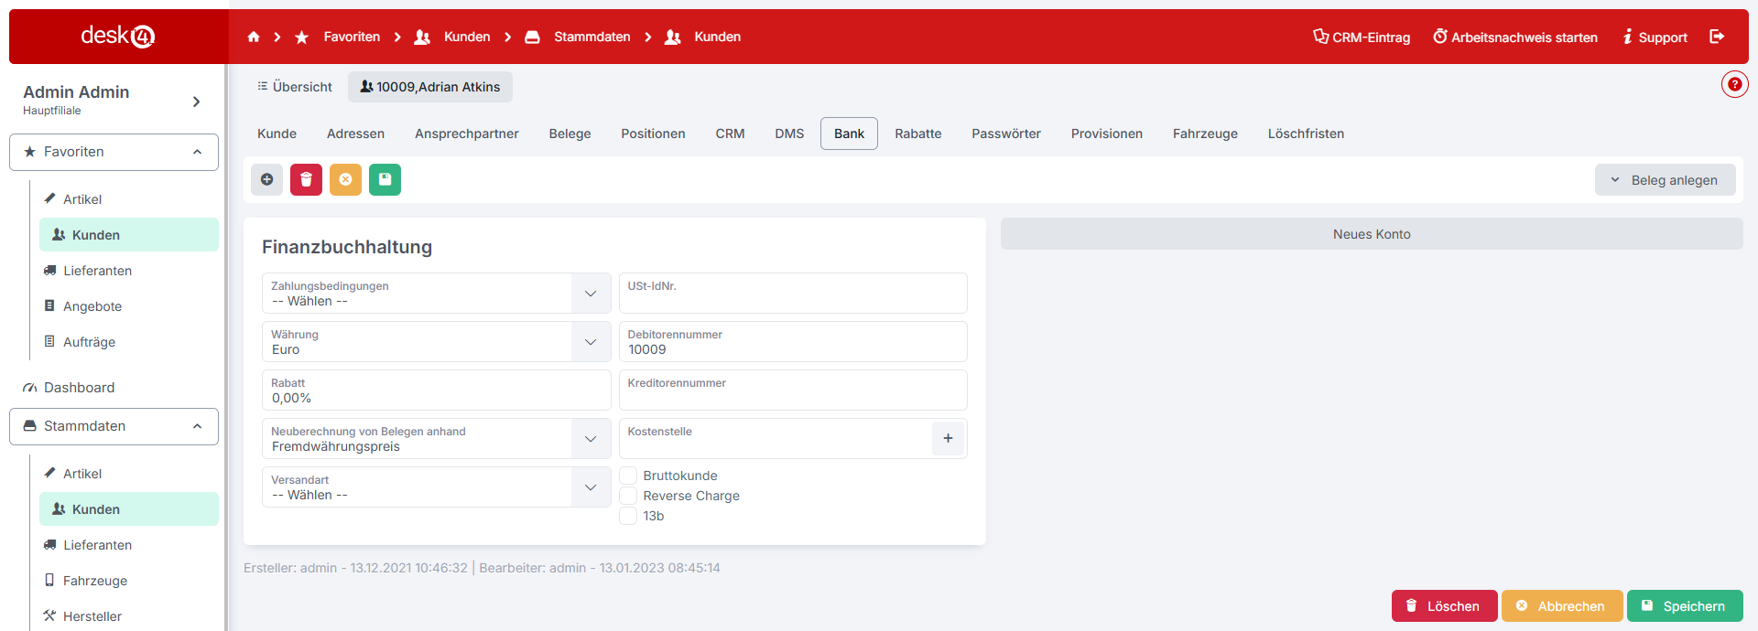Click the orange cancel icon in toolbar
This screenshot has height=631, width=1758.
[x=345, y=180]
